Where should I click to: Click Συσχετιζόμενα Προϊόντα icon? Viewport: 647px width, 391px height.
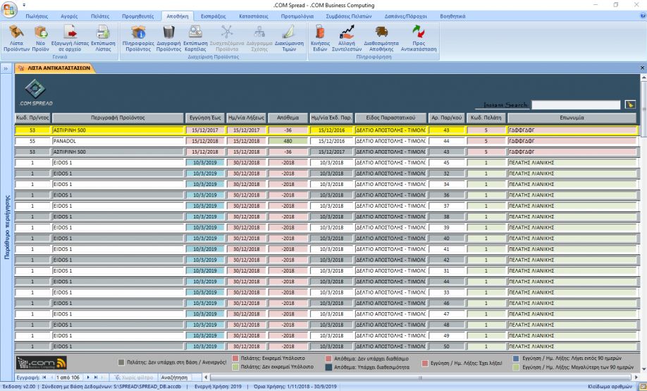227,38
